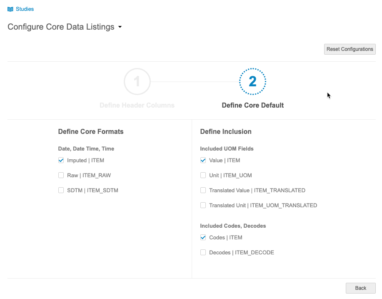Check the Unit | ITEM_UOM option

pyautogui.click(x=203, y=175)
